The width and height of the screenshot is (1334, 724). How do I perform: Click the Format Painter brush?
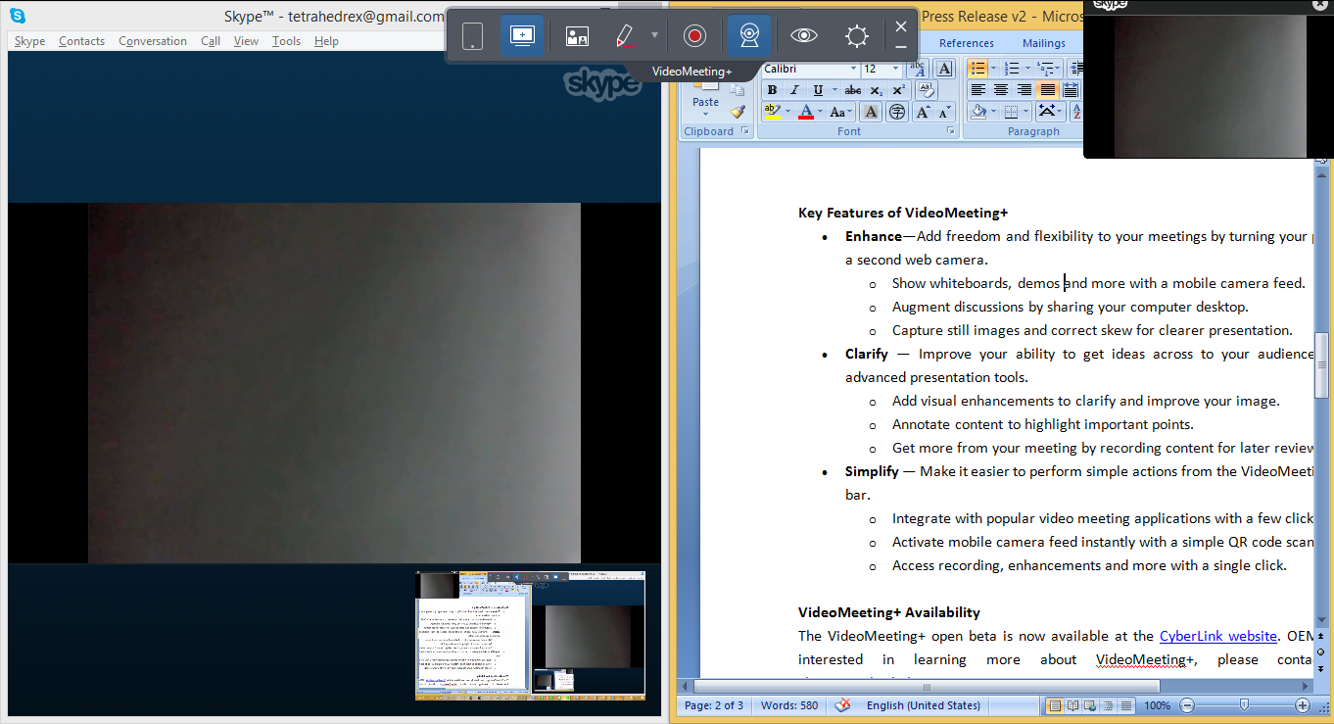tap(738, 112)
